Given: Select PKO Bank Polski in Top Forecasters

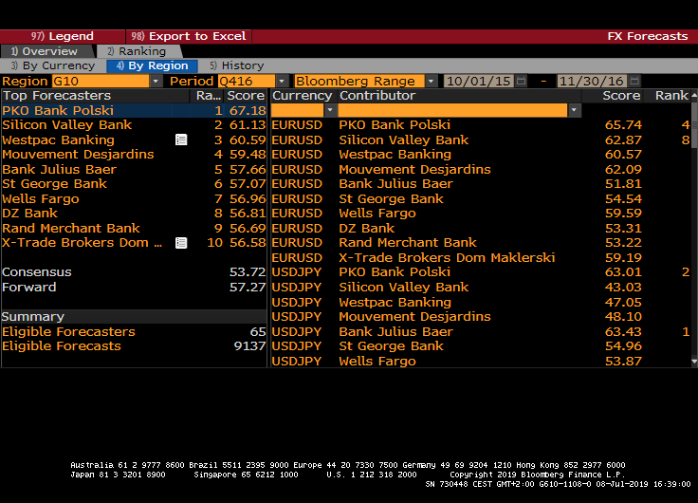Looking at the screenshot, I should point(58,110).
